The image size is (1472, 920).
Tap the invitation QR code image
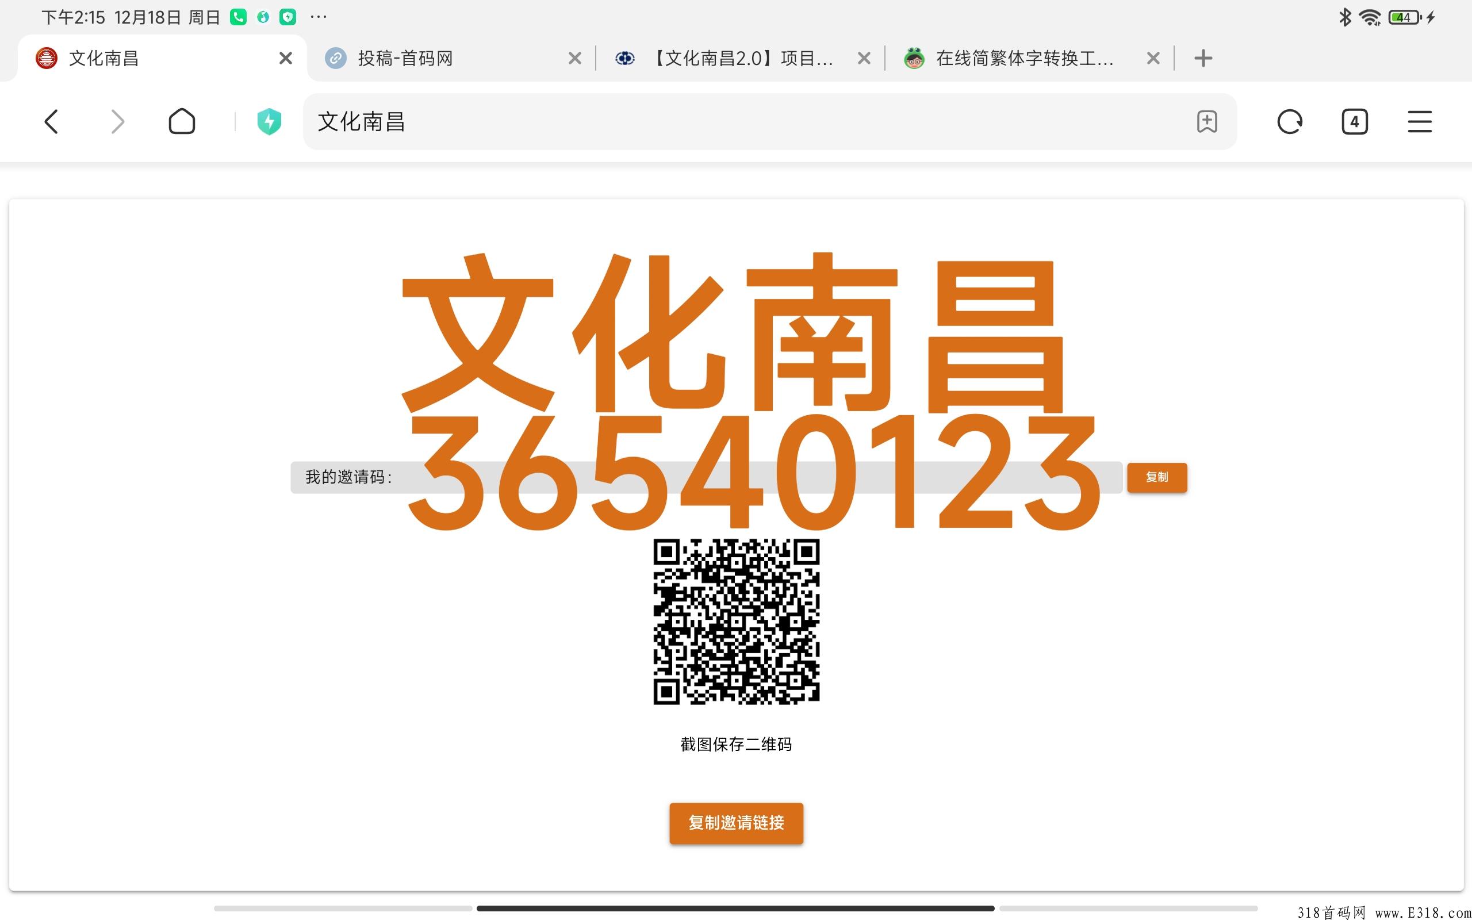pyautogui.click(x=736, y=621)
